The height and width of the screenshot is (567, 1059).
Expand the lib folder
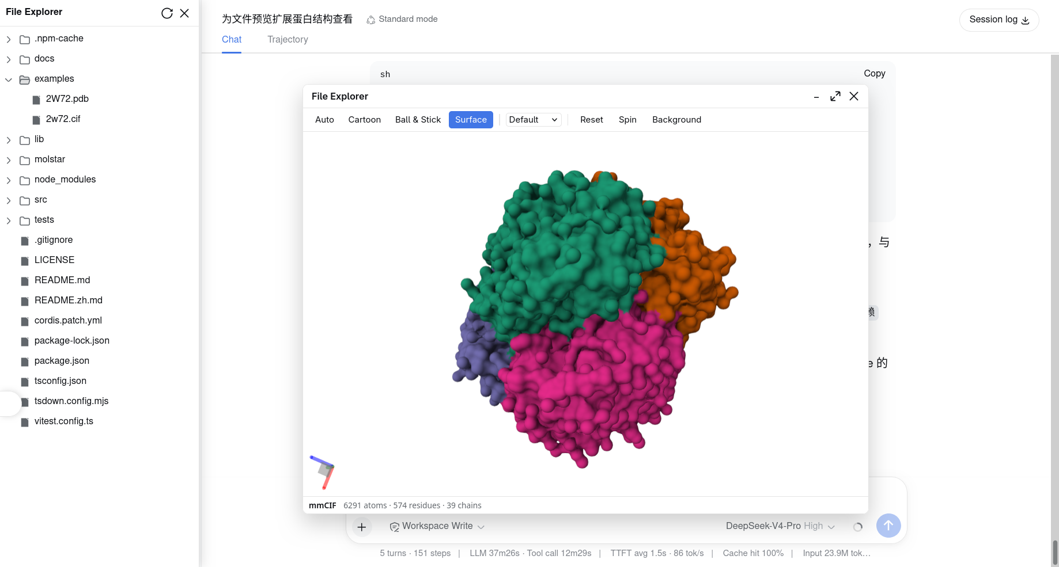9,140
